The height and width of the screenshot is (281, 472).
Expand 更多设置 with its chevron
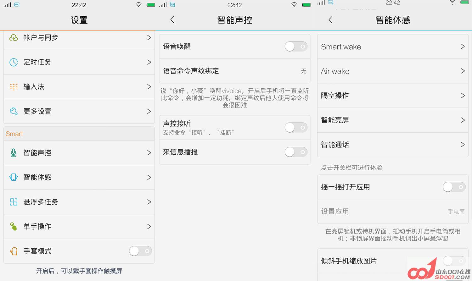click(x=149, y=111)
